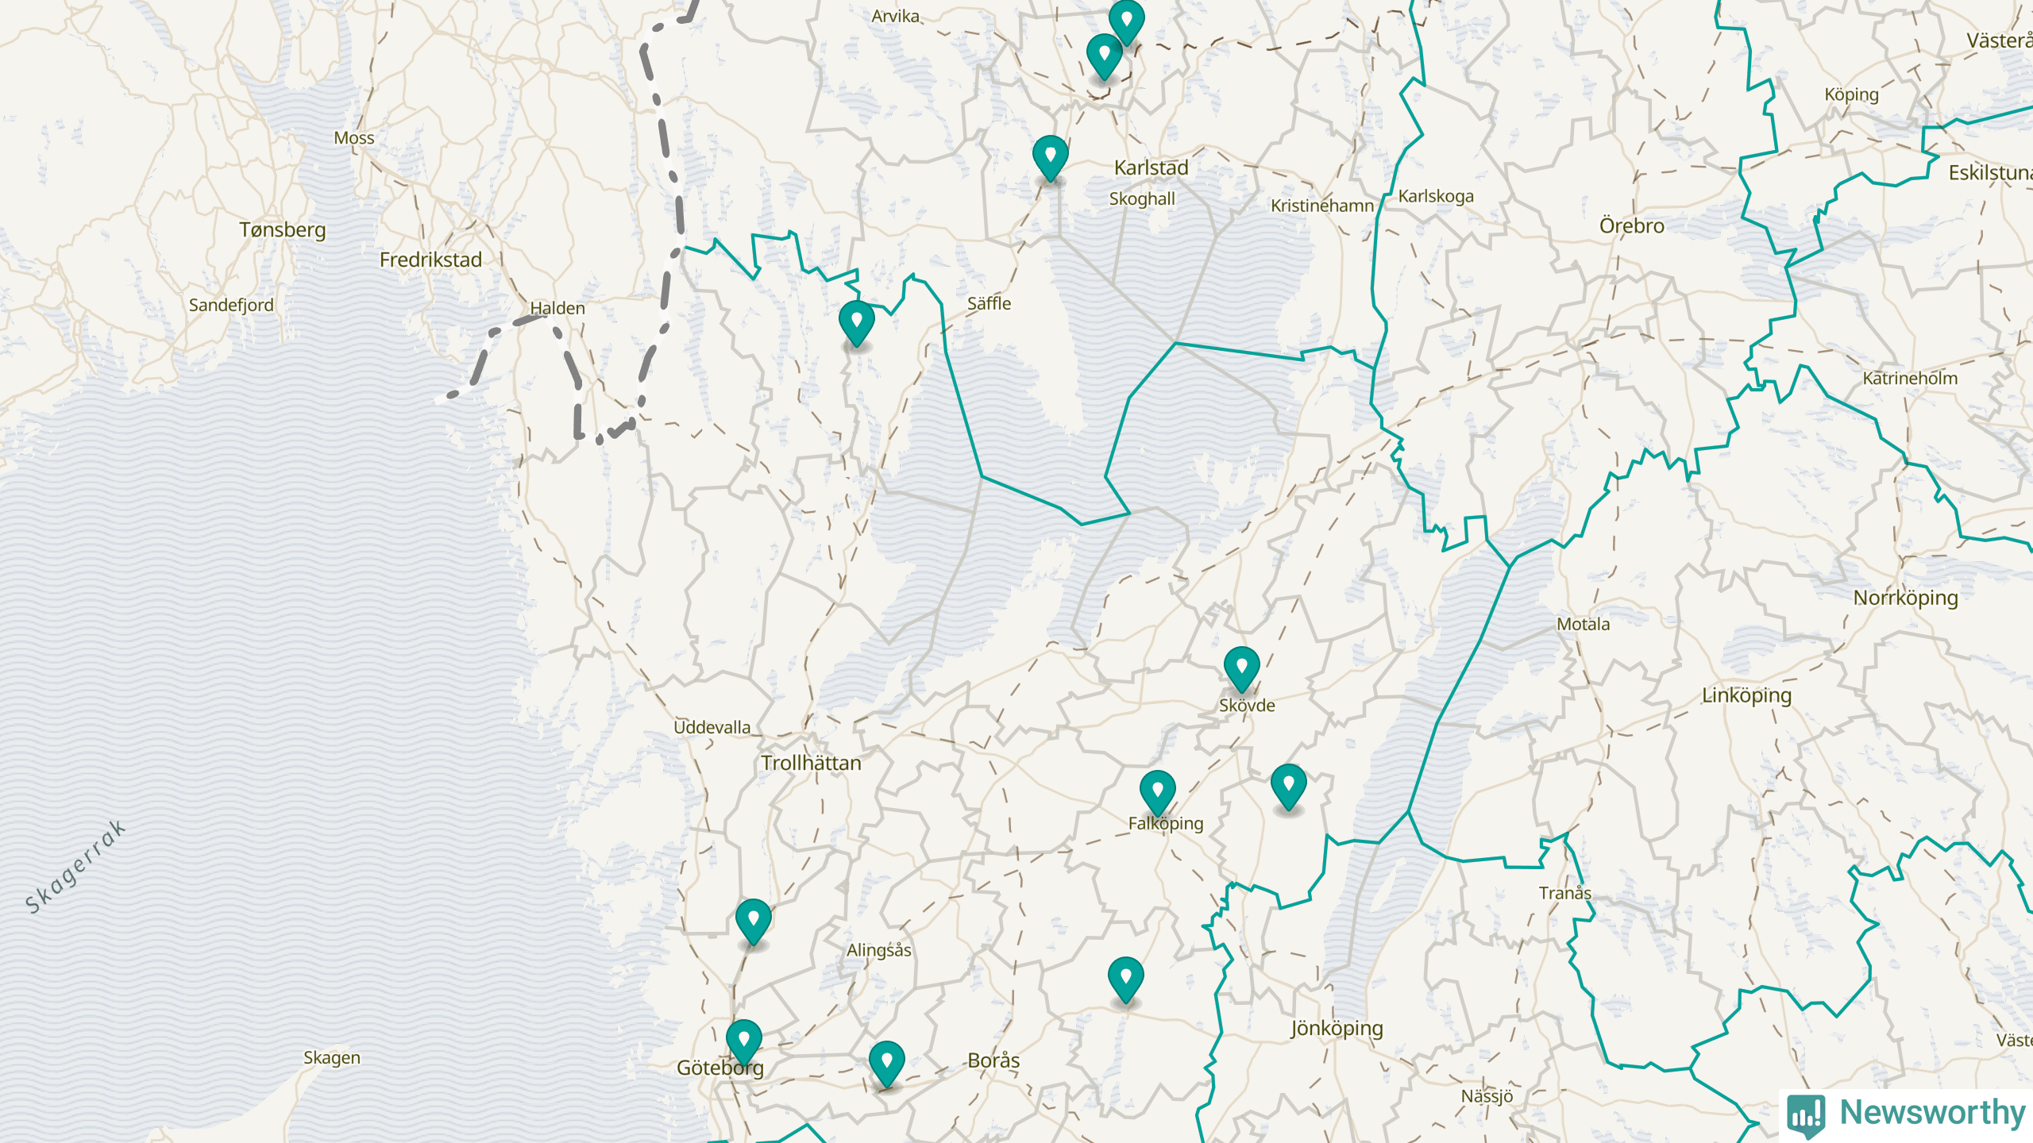Click the map marker on Göteborg
This screenshot has width=2033, height=1143.
point(743,1042)
